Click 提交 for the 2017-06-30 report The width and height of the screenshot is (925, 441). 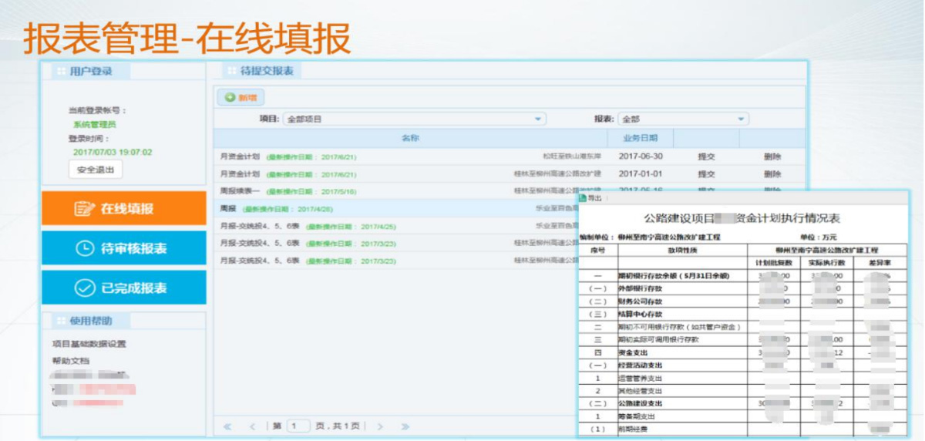706,157
